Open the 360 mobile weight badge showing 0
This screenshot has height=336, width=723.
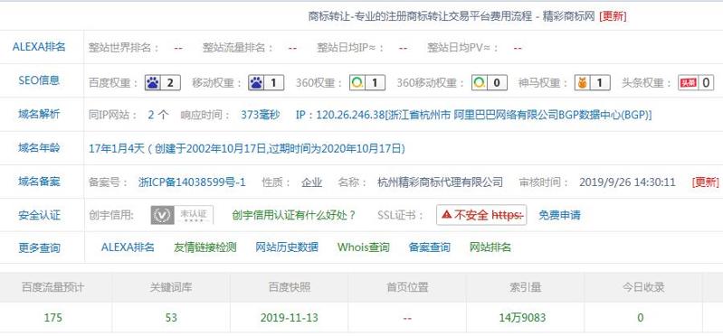pyautogui.click(x=490, y=83)
